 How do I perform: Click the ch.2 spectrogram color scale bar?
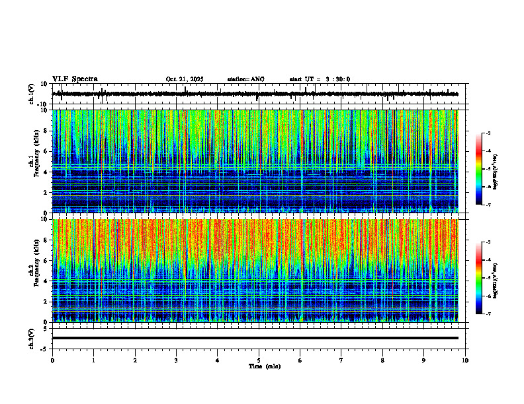pyautogui.click(x=478, y=278)
